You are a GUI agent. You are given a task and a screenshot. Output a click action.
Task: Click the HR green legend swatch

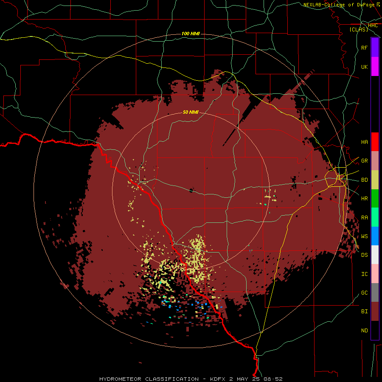tap(375, 199)
